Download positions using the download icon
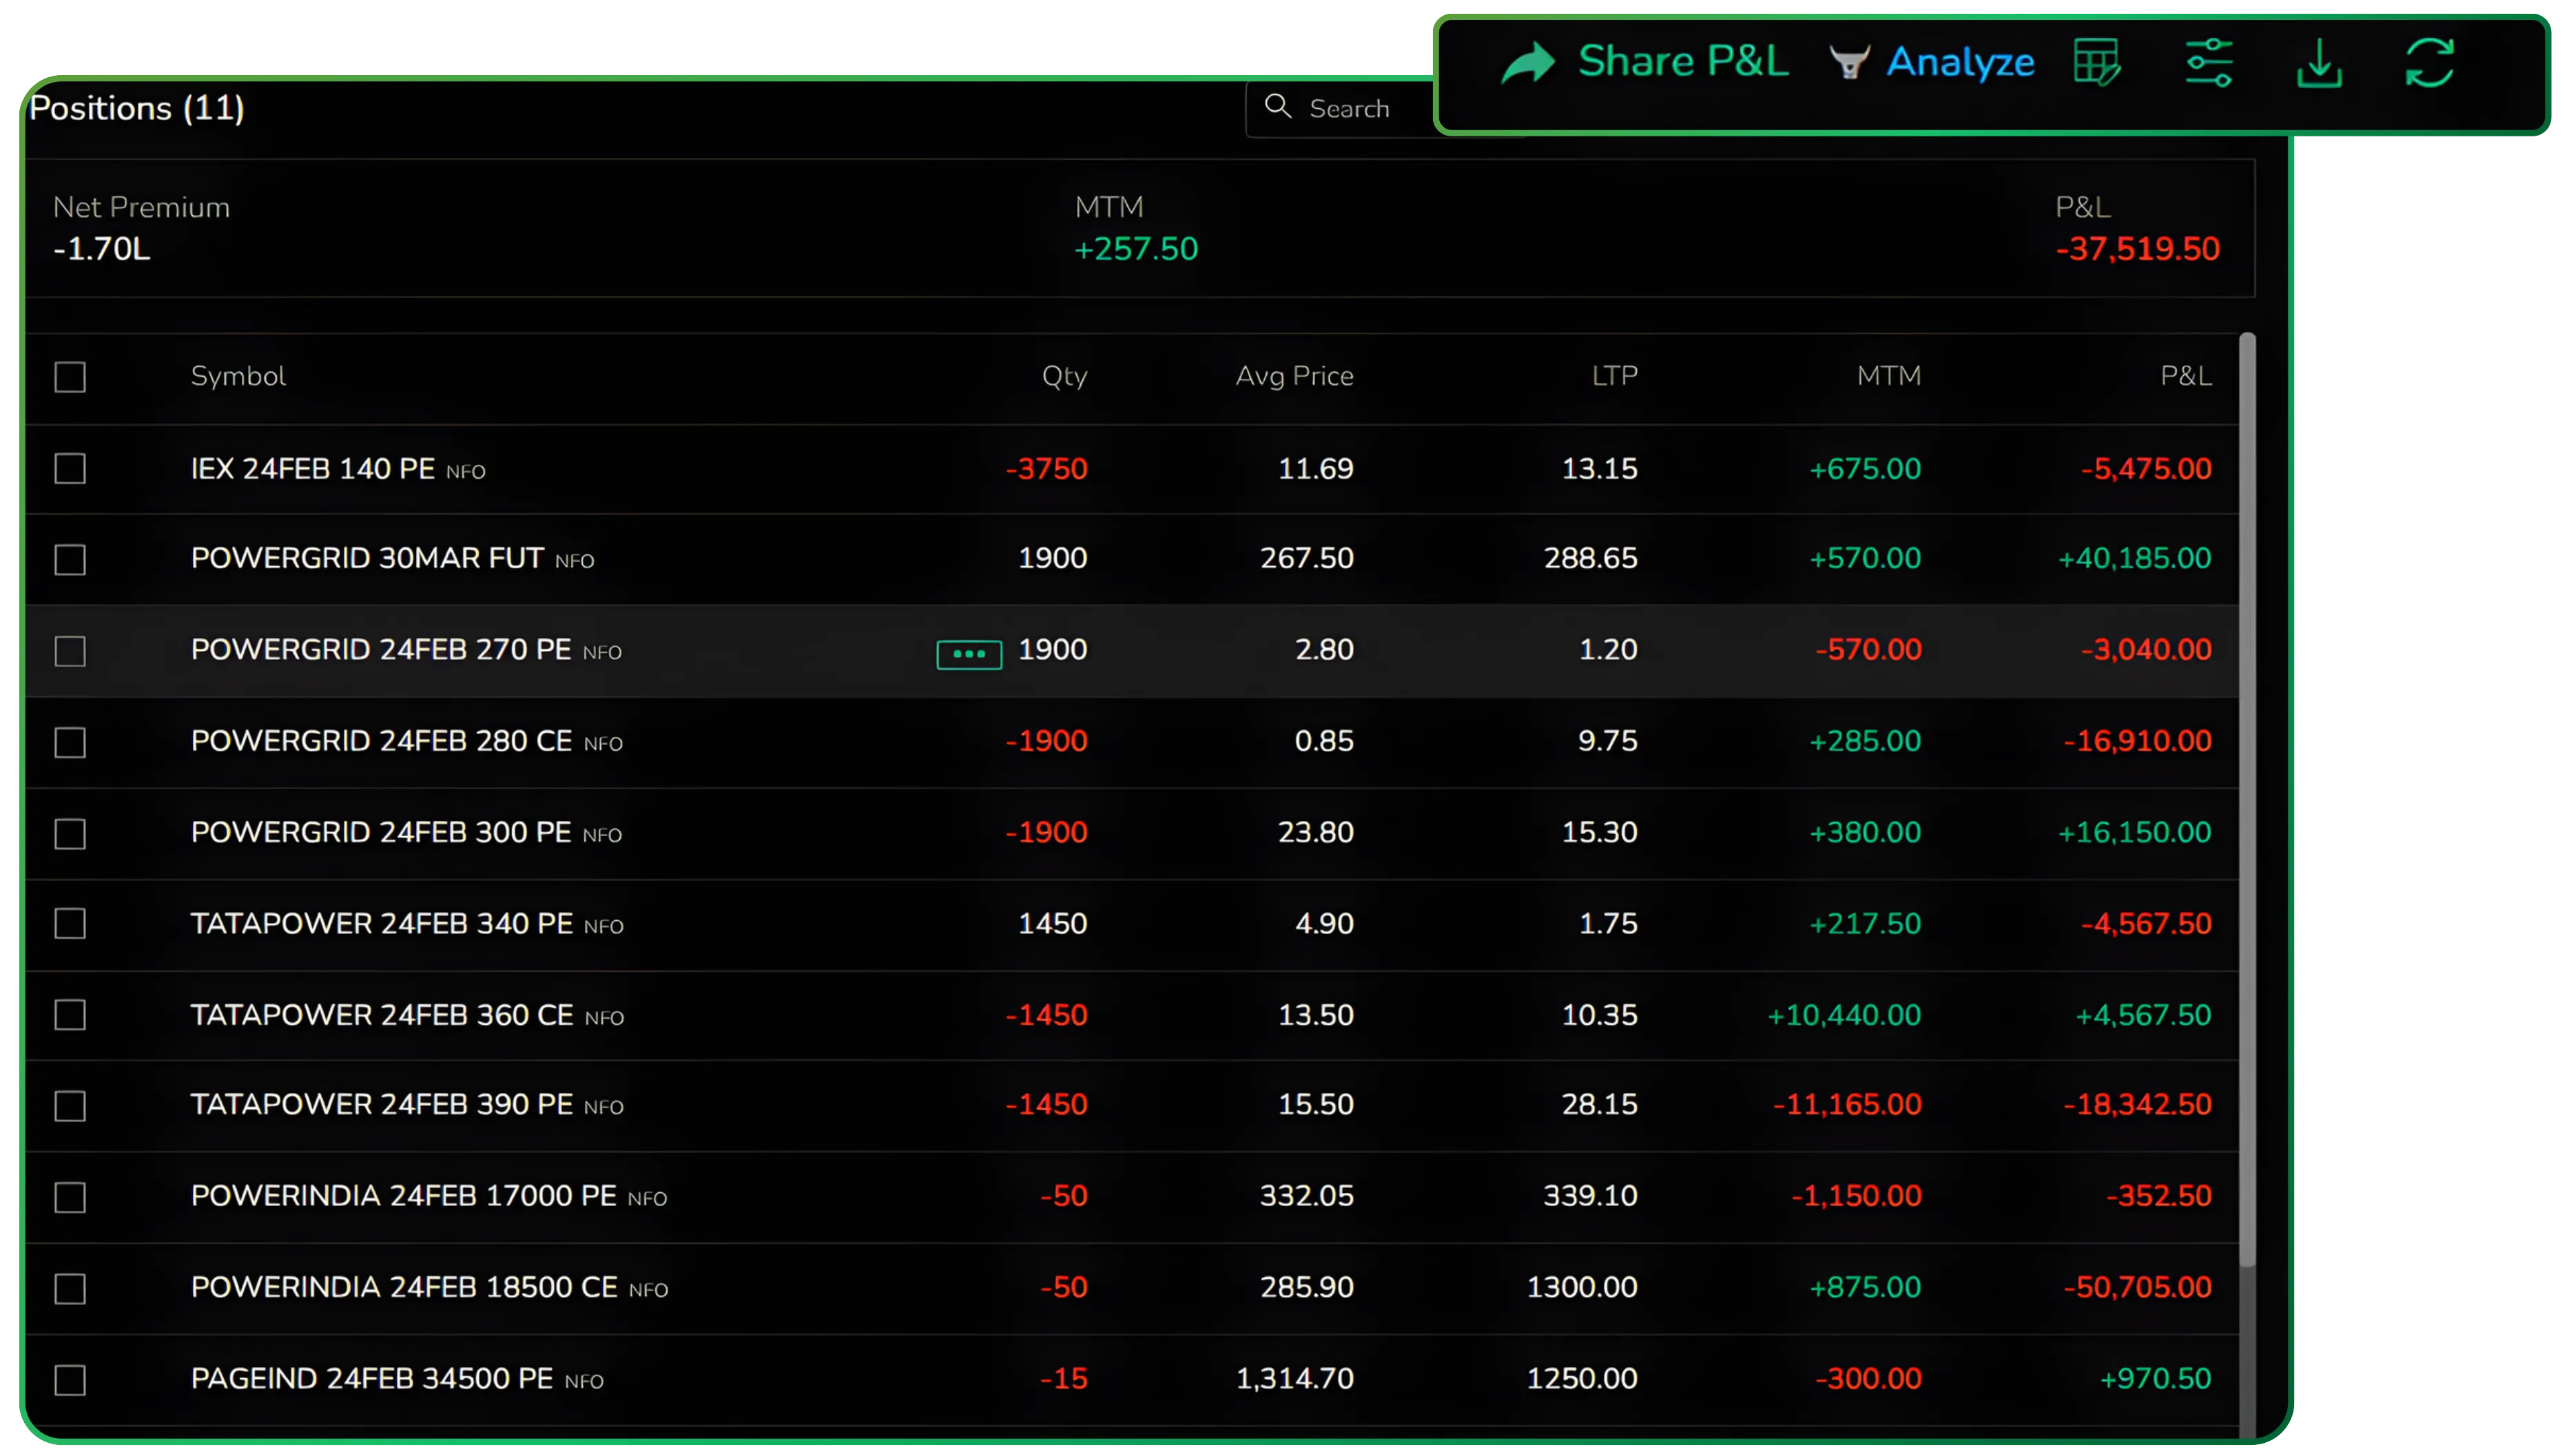The width and height of the screenshot is (2569, 1456). click(x=2320, y=63)
